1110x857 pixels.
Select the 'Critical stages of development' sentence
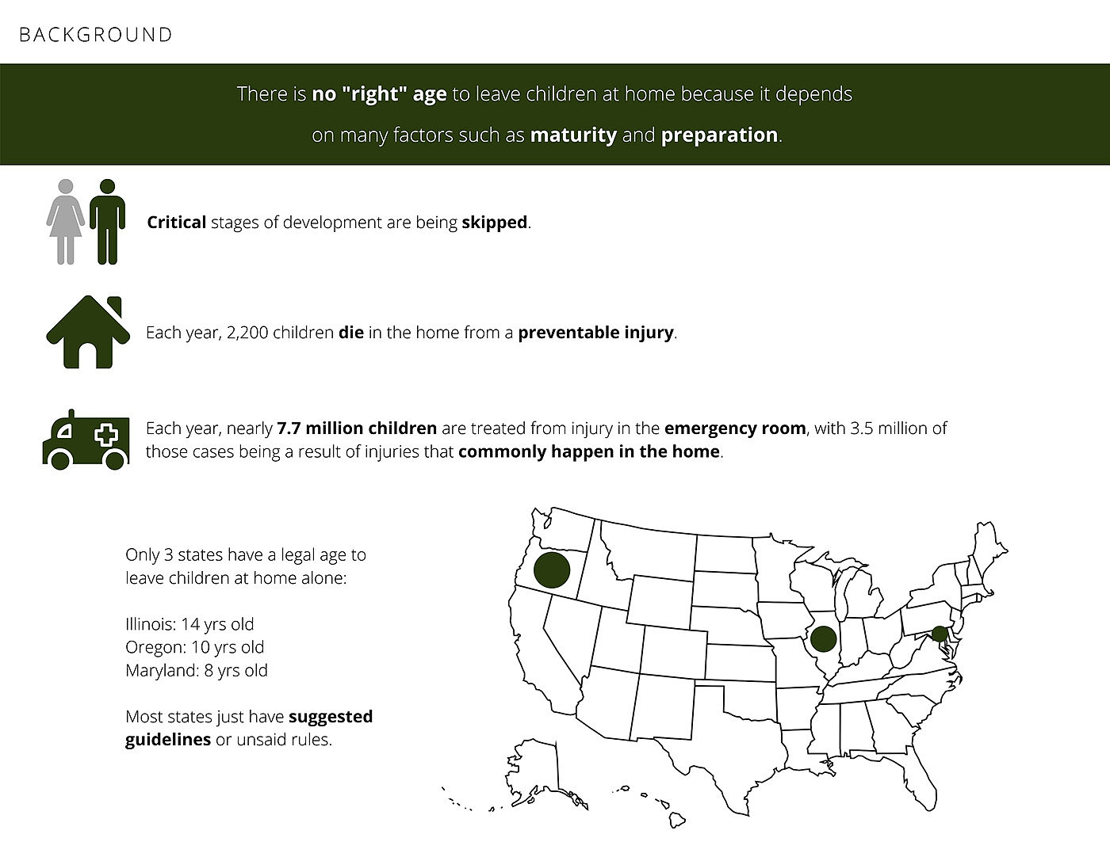tap(339, 223)
